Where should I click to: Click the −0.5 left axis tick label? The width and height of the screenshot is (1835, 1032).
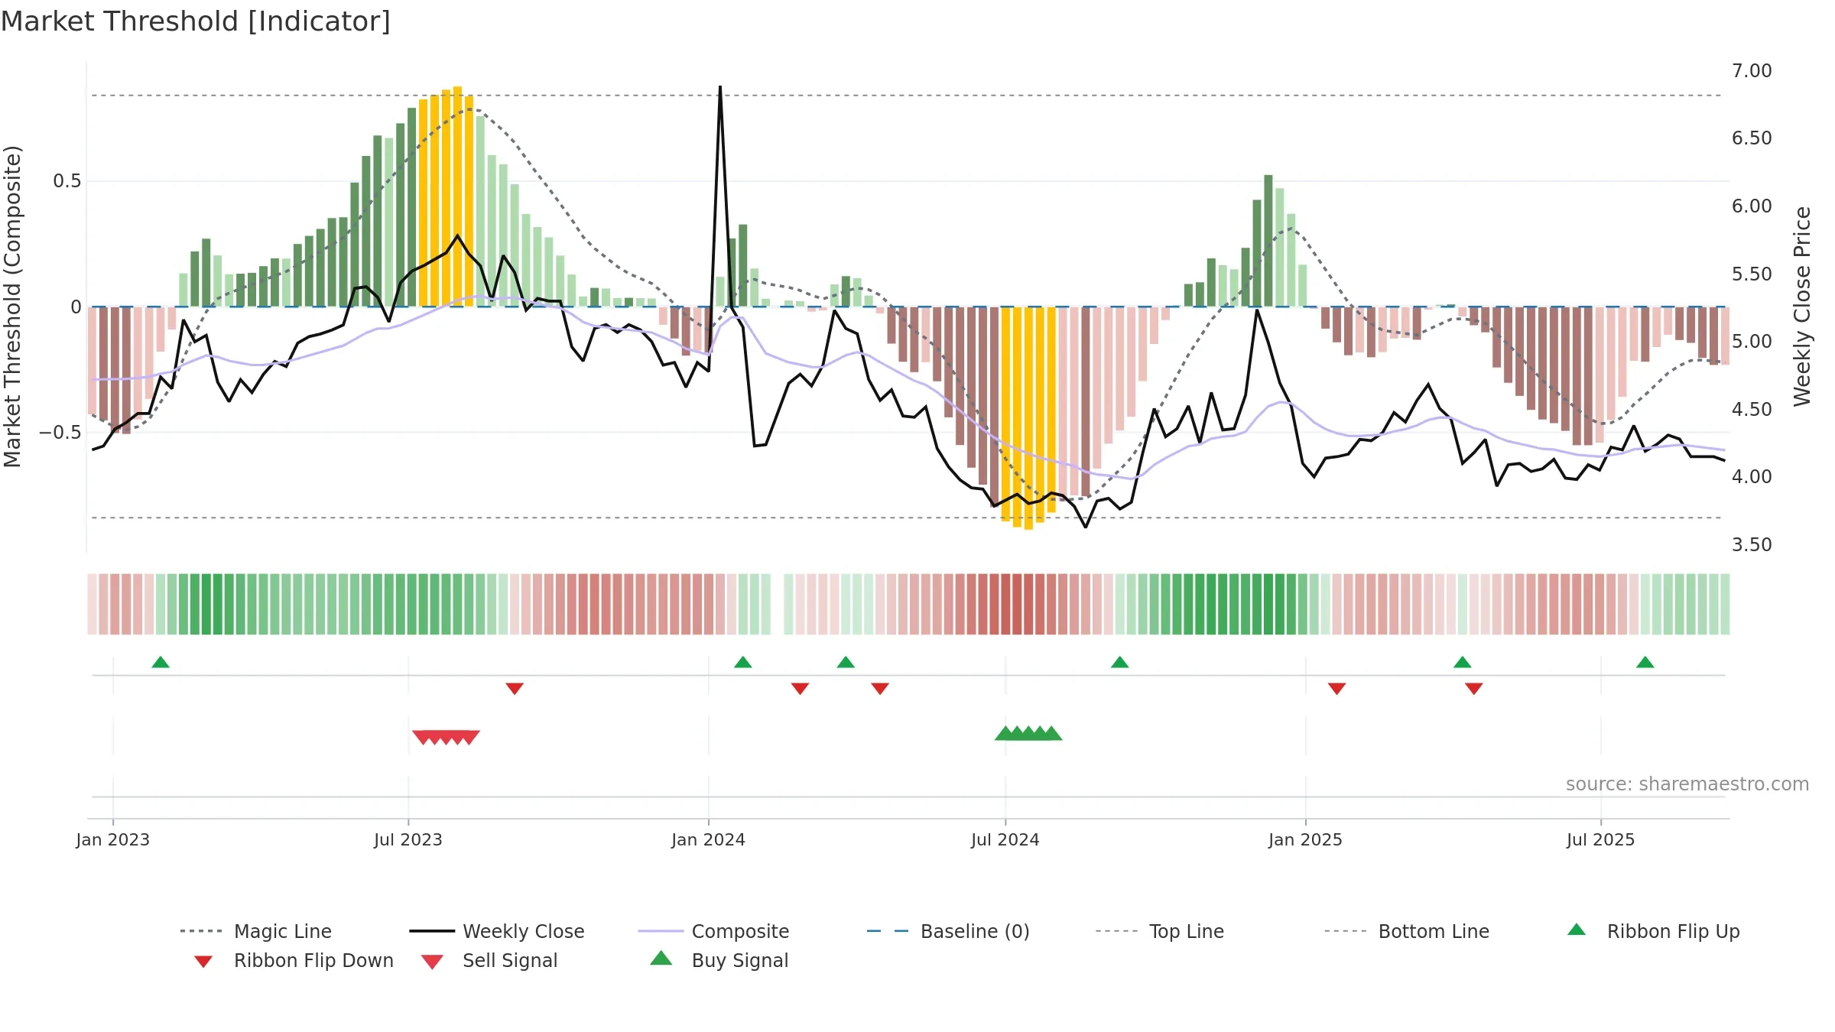60,433
